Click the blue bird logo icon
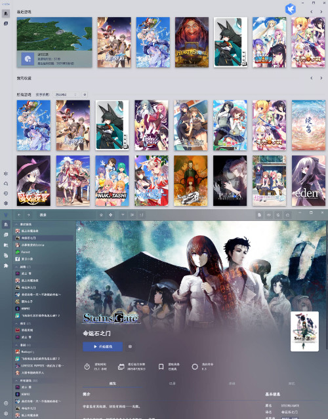The height and width of the screenshot is (419, 328). click(x=291, y=9)
